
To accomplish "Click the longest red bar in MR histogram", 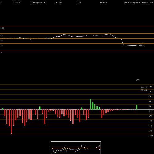I will pos(11,121).
